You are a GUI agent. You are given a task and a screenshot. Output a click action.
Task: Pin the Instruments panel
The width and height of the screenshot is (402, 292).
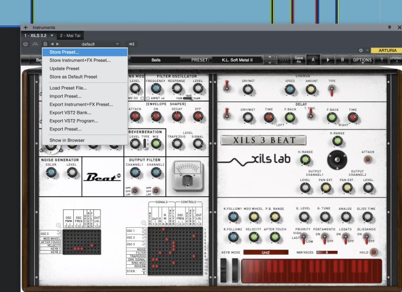pos(390,27)
